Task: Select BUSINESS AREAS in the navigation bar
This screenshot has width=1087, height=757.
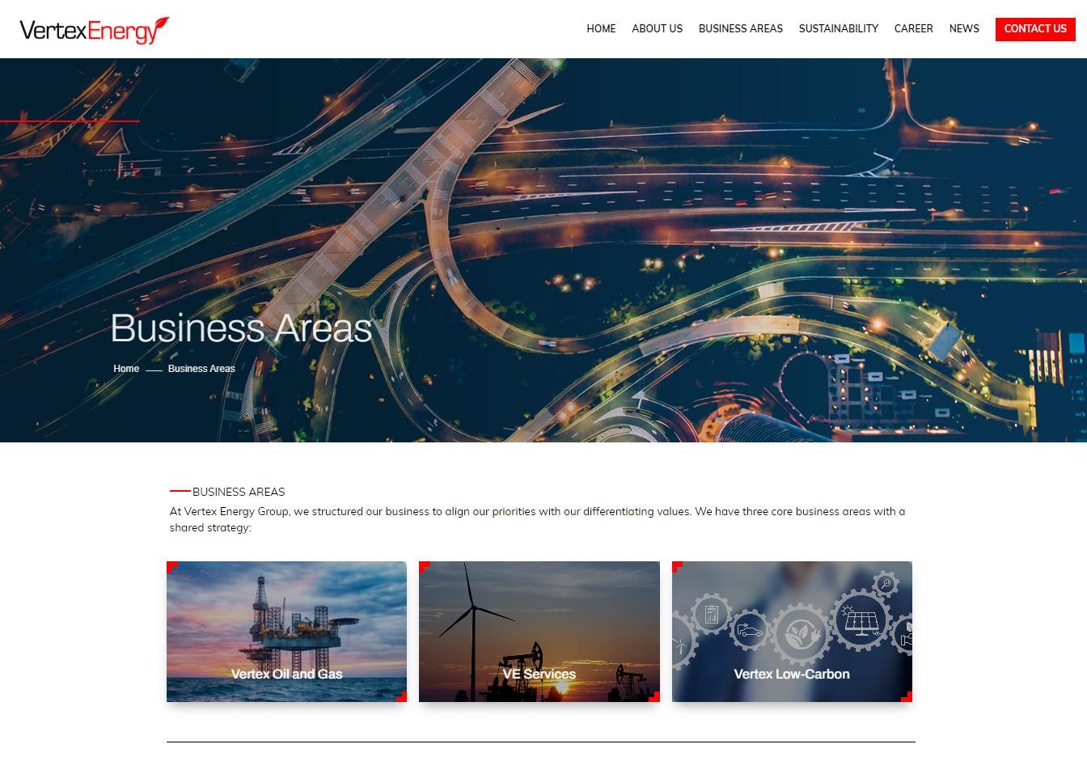Action: tap(740, 28)
